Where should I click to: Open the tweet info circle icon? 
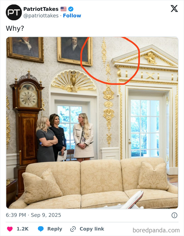[x=174, y=215]
